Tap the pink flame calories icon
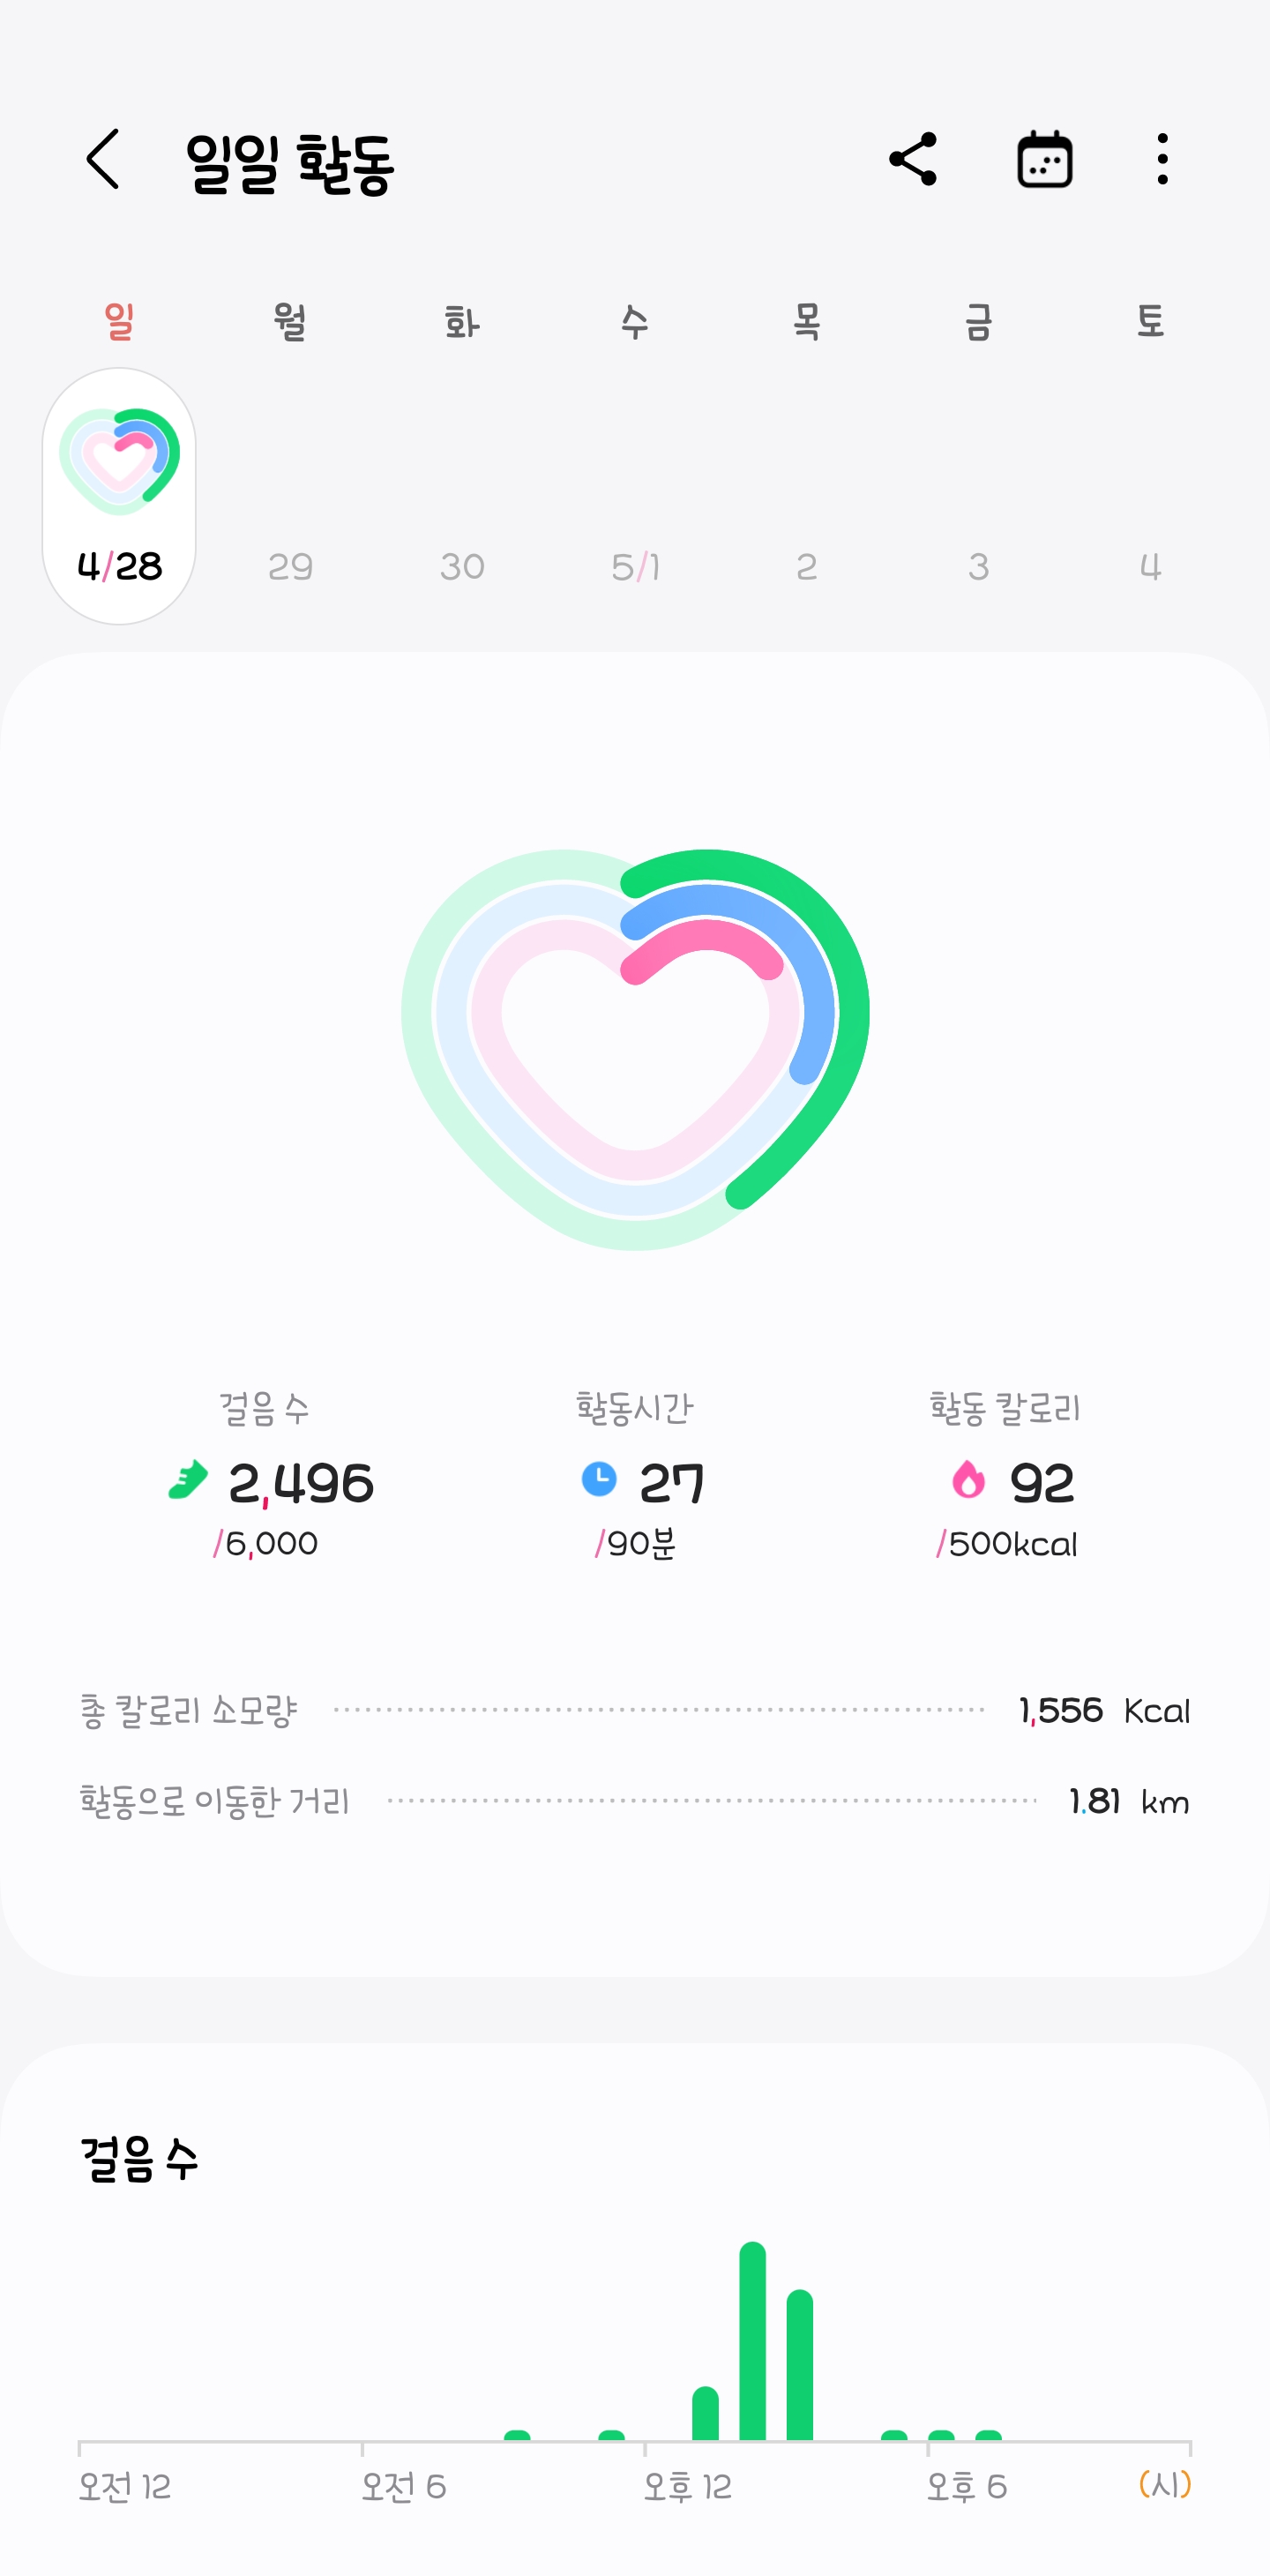The height and width of the screenshot is (2576, 1270). coord(968,1479)
